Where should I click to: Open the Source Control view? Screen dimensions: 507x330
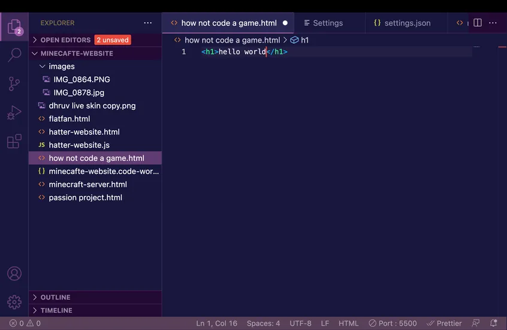[14, 84]
